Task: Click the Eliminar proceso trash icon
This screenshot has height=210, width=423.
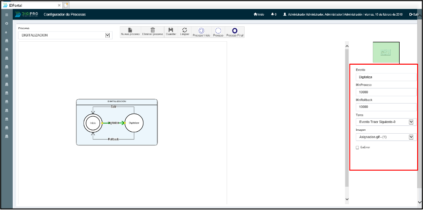Action: tap(153, 31)
